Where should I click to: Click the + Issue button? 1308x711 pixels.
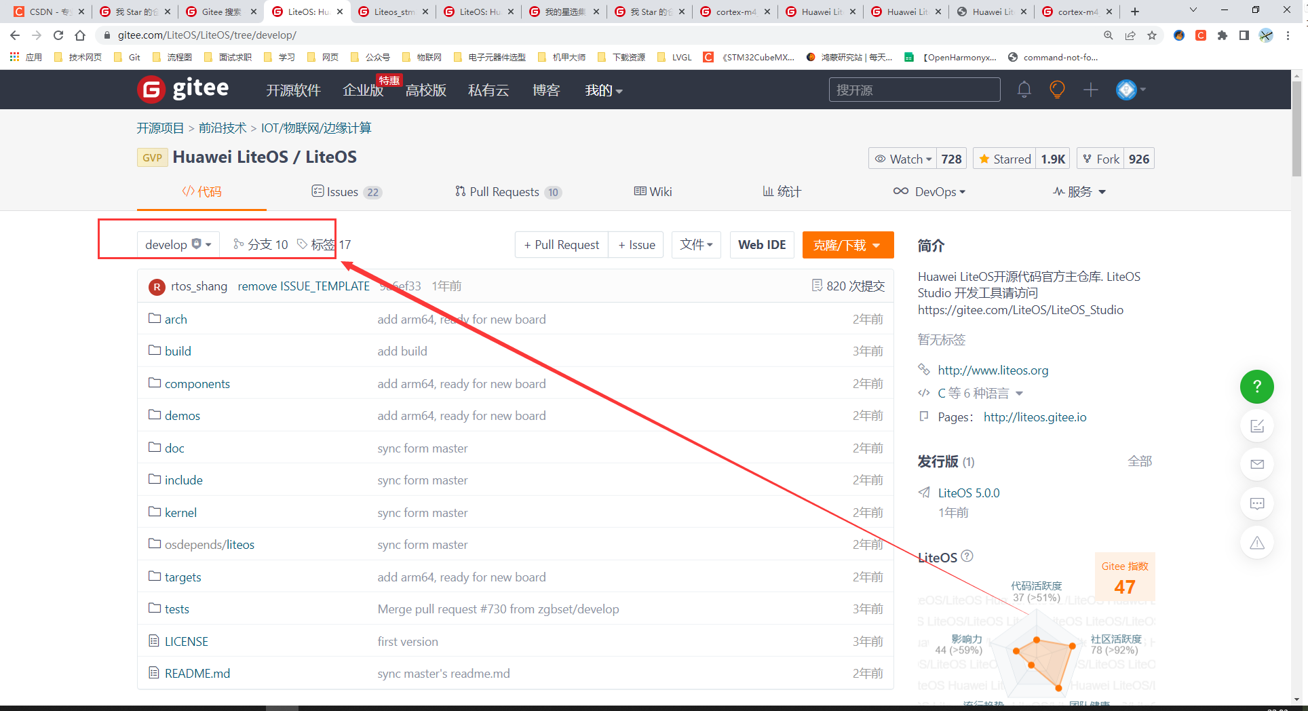[636, 244]
